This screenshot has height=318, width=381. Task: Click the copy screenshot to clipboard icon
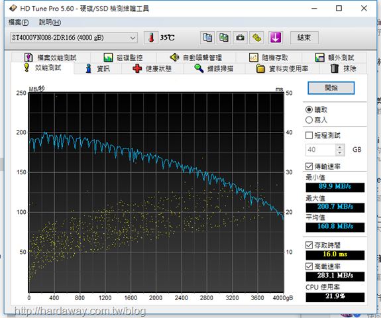pyautogui.click(x=224, y=38)
